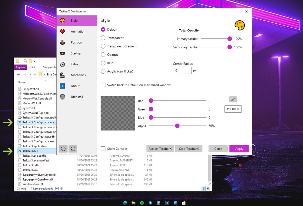Click the Corner Radius input field

(x=182, y=71)
